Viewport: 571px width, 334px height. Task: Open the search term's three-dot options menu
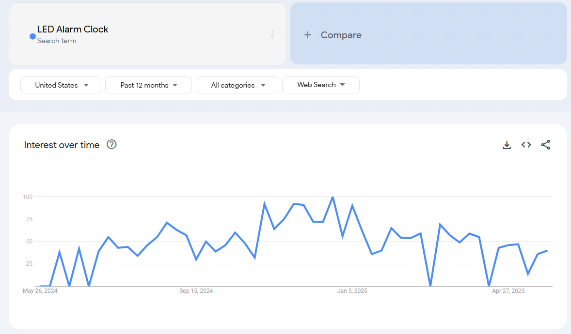click(x=272, y=34)
